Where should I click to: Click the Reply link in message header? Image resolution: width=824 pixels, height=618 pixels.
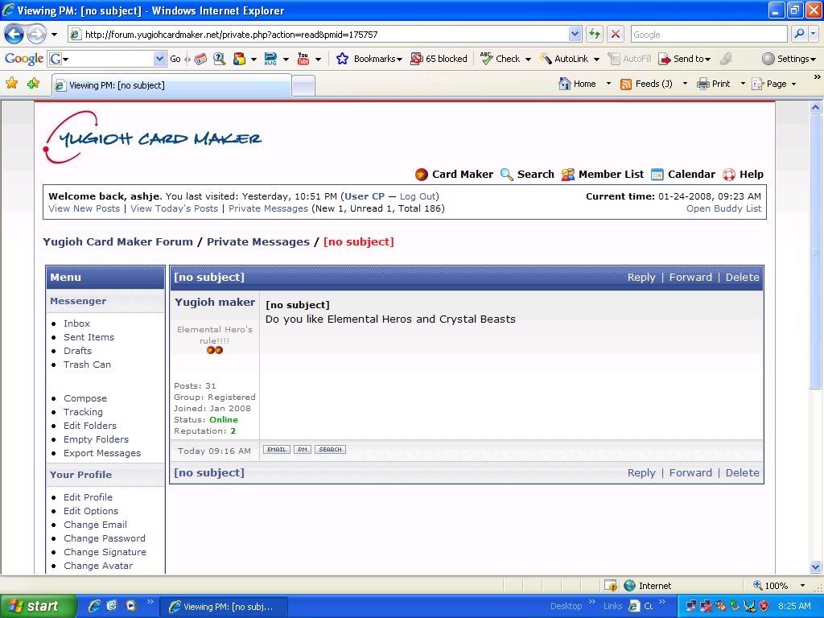(641, 277)
